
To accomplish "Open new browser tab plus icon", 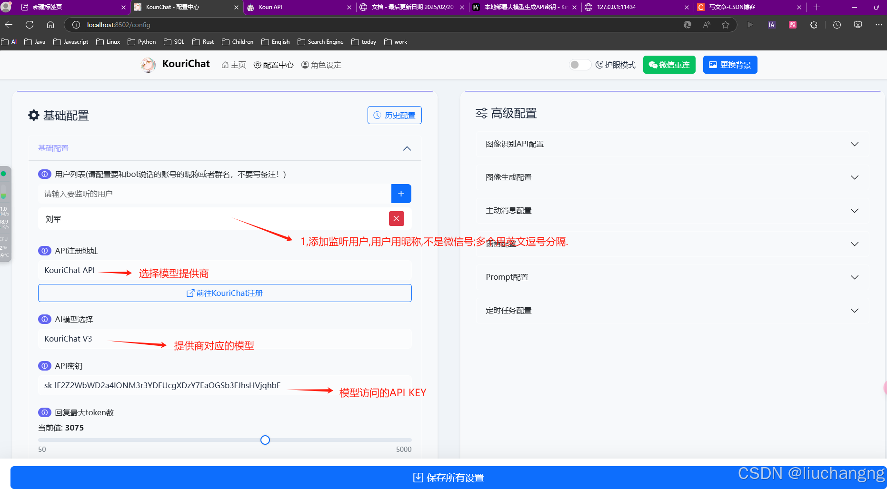I will [x=817, y=7].
